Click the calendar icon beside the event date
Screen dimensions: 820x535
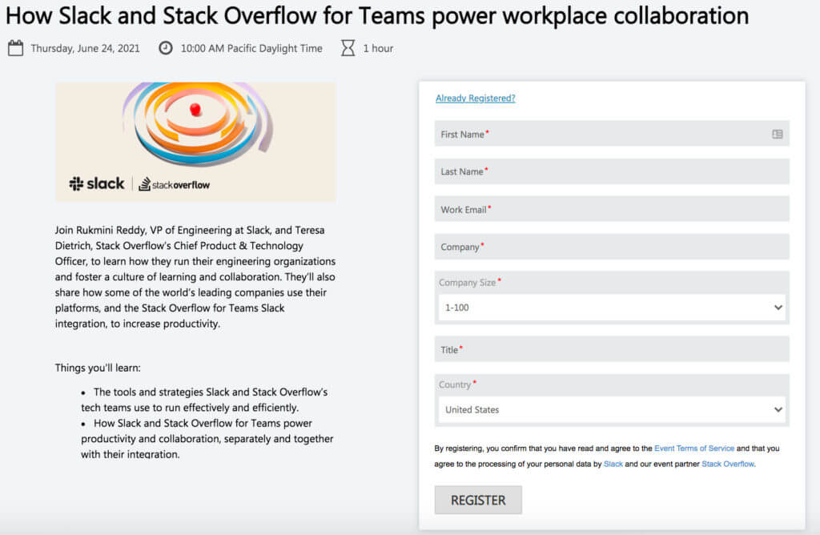pos(14,48)
